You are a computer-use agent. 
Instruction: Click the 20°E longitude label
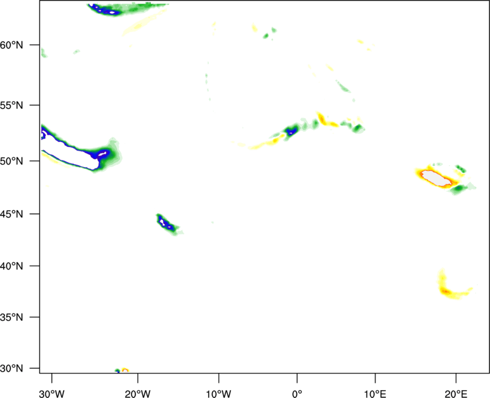[456, 394]
